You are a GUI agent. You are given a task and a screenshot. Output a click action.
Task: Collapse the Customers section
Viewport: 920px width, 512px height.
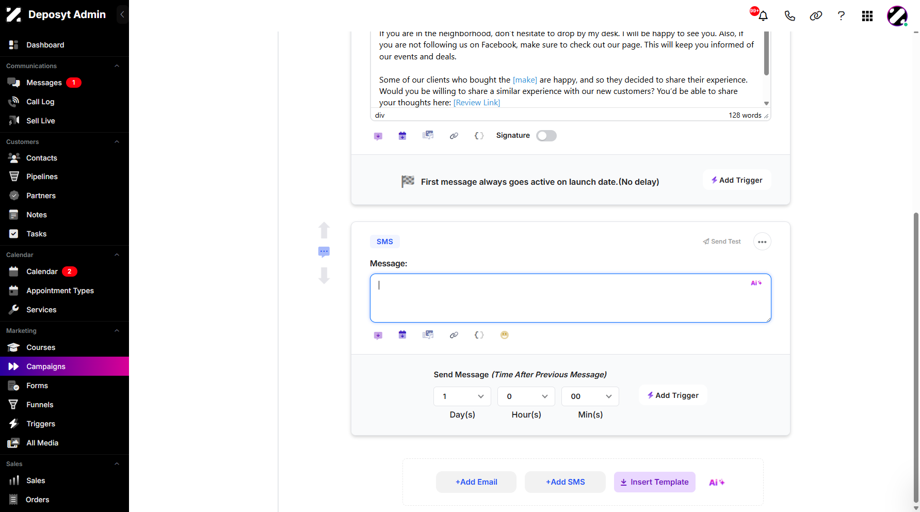pos(117,142)
